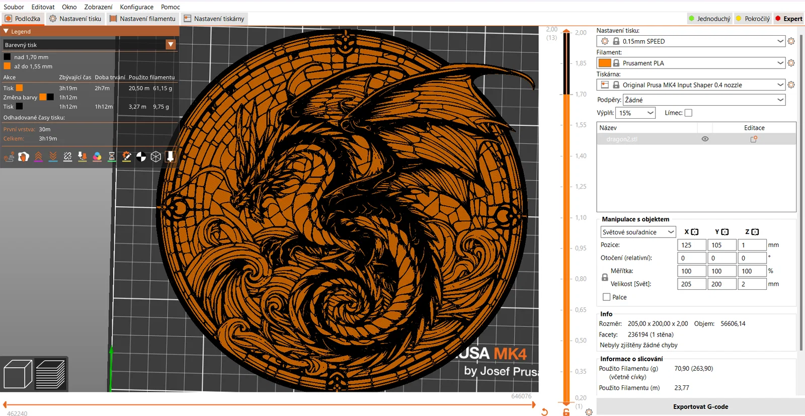Open the Okno menu

69,7
